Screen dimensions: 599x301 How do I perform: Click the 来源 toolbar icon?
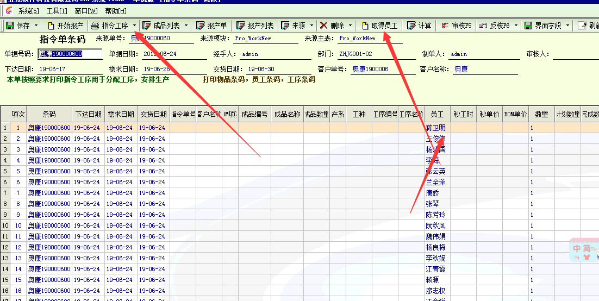(x=285, y=26)
